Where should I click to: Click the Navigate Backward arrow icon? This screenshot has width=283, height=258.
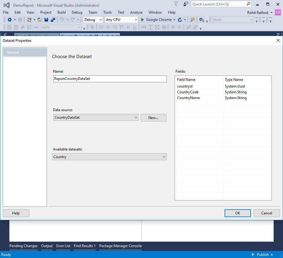[9, 19]
